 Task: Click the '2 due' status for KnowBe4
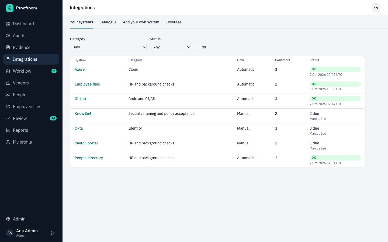pyautogui.click(x=314, y=113)
